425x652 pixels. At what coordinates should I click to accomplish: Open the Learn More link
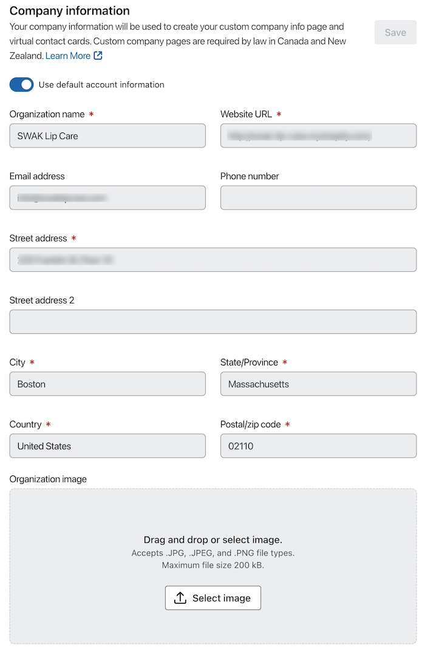(x=69, y=55)
